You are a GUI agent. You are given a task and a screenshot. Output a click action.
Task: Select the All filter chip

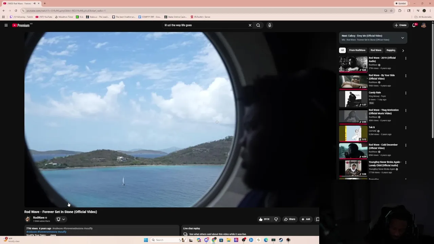tap(342, 50)
